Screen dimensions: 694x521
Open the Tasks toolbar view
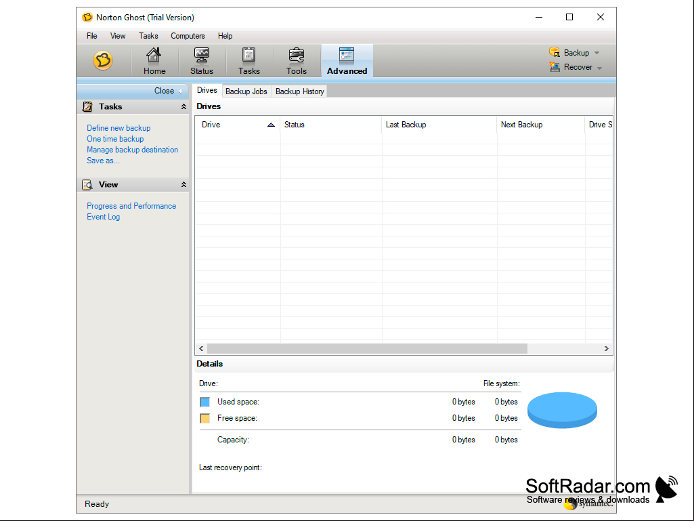[248, 61]
